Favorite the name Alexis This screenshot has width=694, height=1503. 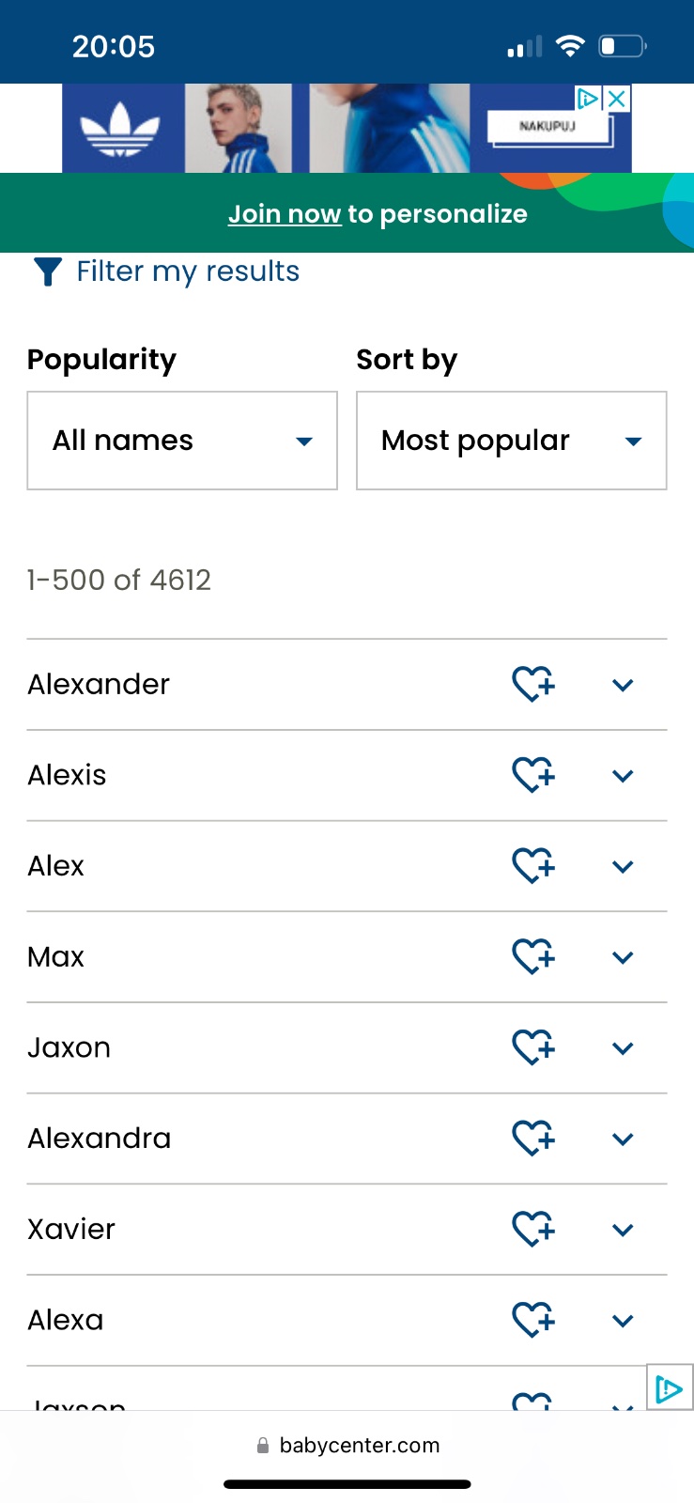tap(533, 775)
